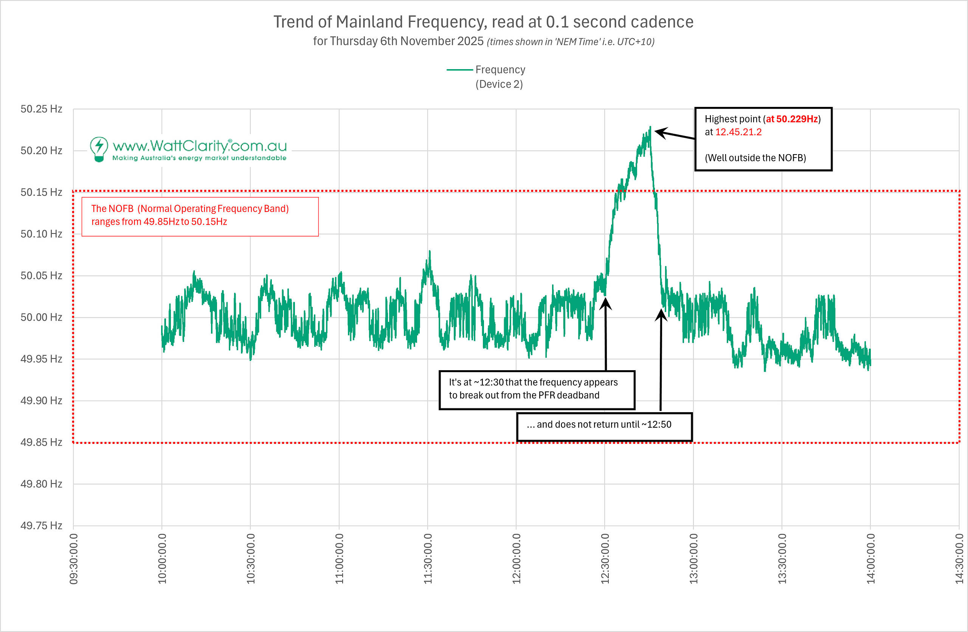968x632 pixels.
Task: Click the 49.85 Hz y-axis label
Action: pyautogui.click(x=41, y=442)
